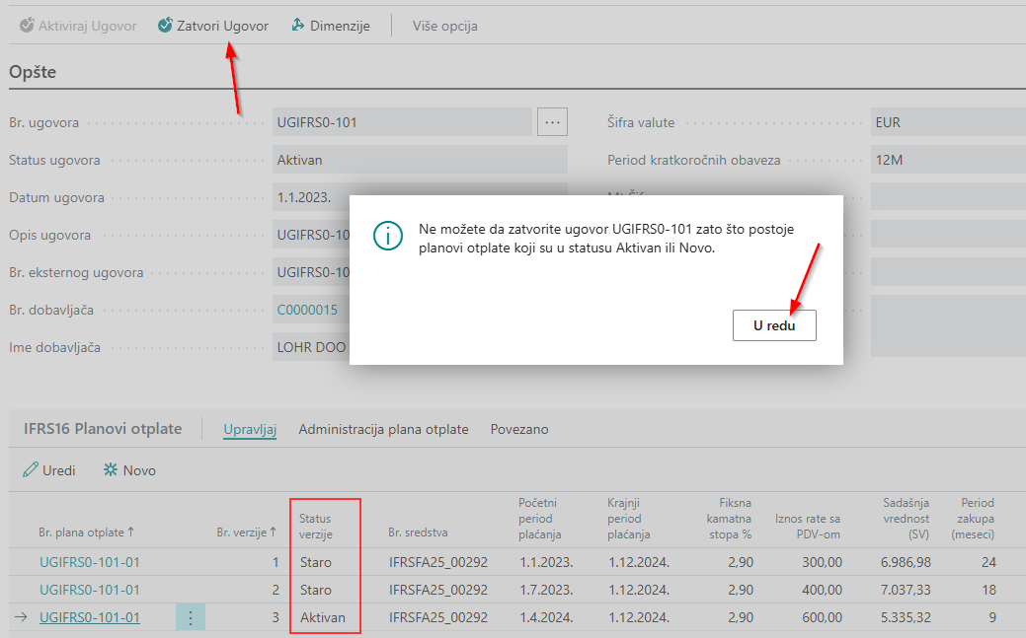This screenshot has width=1026, height=638.
Task: Open plan UGIFRS0-101-01 version 3 link
Action: coord(90,617)
